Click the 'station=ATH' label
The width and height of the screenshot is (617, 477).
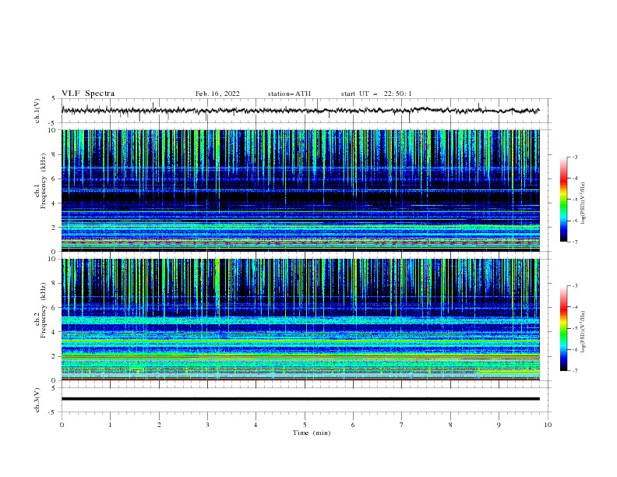pyautogui.click(x=289, y=94)
